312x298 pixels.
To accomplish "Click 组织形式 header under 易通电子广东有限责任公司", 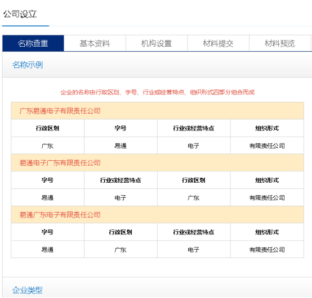I will [267, 180].
